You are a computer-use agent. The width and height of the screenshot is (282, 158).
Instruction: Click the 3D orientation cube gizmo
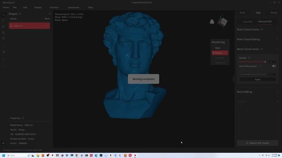[223, 22]
